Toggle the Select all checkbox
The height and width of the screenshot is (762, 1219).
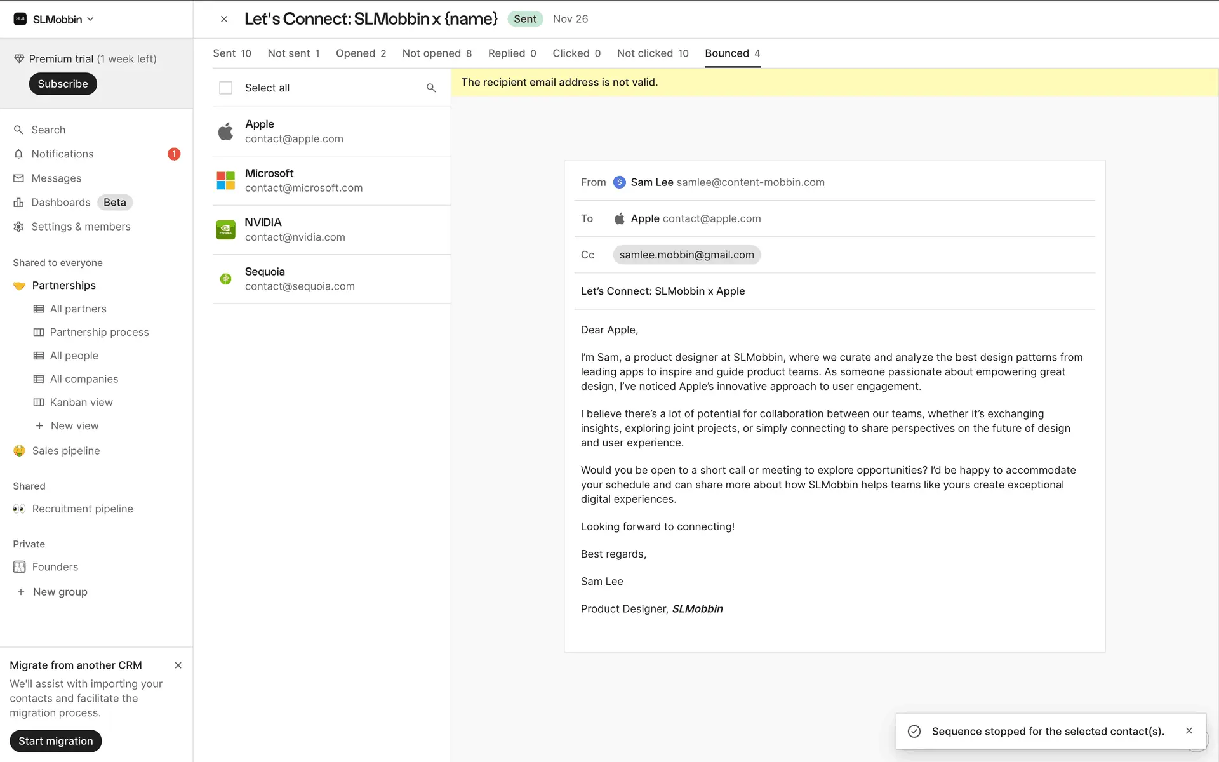click(225, 88)
